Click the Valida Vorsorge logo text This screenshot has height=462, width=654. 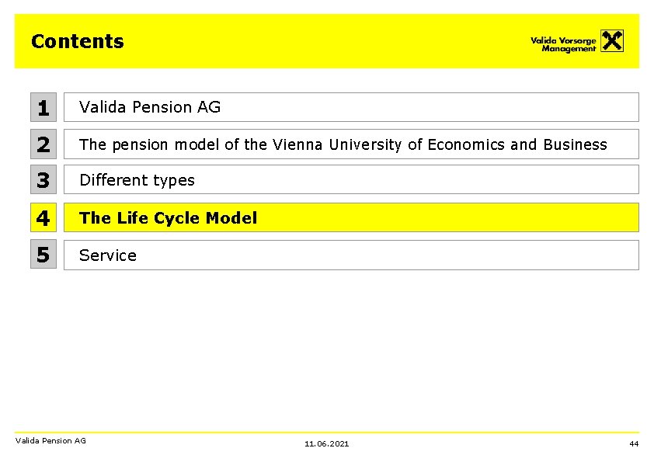(563, 40)
